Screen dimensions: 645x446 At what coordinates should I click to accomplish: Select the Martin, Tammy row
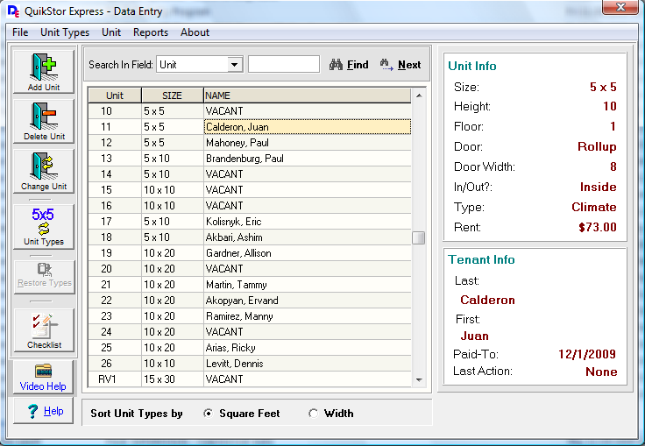pos(250,285)
